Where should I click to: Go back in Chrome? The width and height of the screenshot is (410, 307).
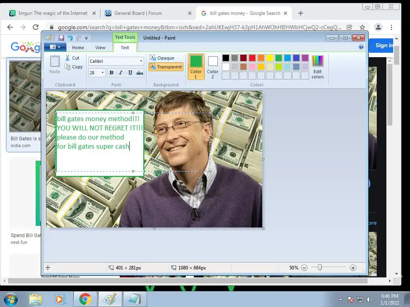(10, 27)
